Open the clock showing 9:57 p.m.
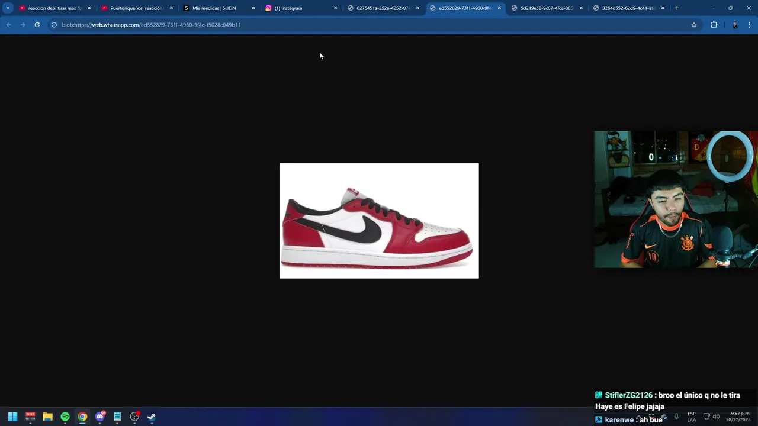The height and width of the screenshot is (426, 758). coord(738,417)
